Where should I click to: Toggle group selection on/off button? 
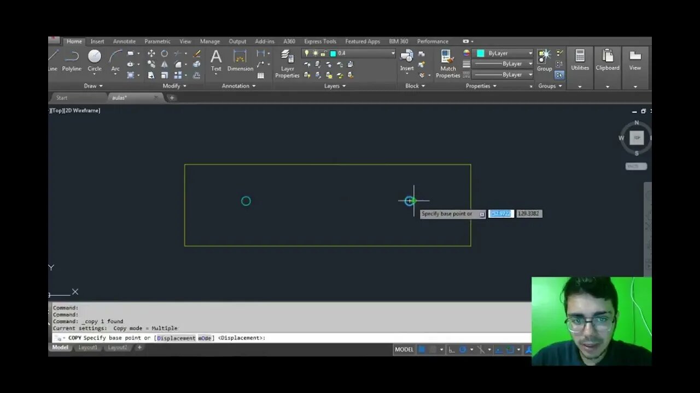coord(559,75)
